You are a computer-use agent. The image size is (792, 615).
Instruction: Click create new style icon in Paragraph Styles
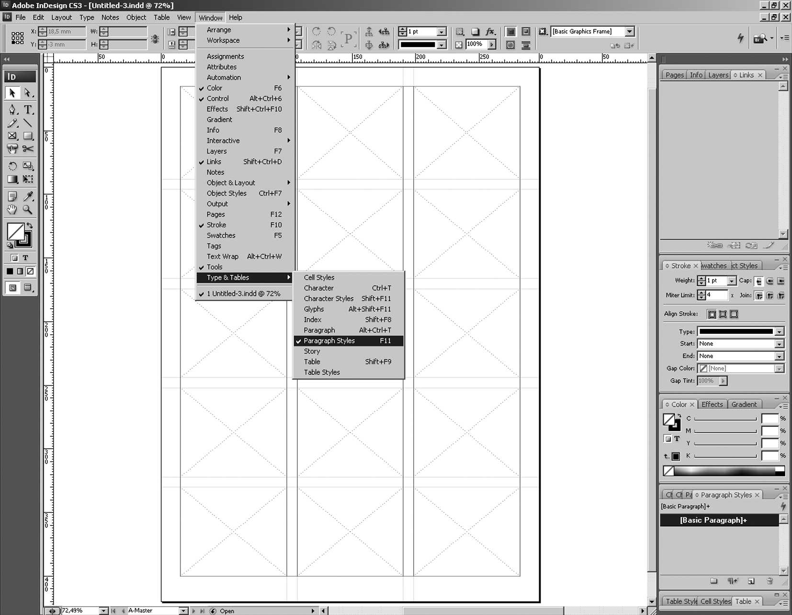coord(751,581)
